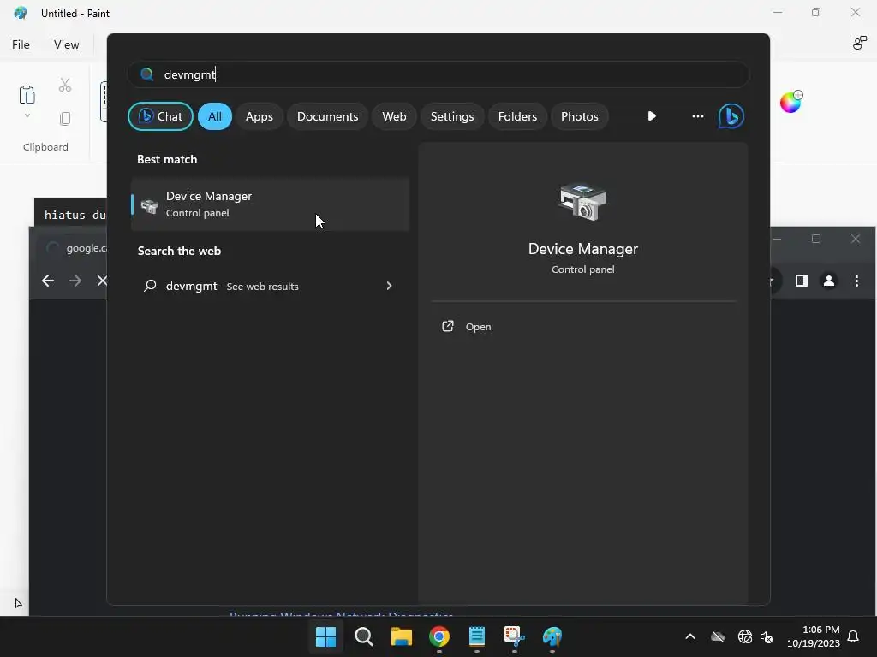Image resolution: width=877 pixels, height=657 pixels.
Task: Expand the Paste dropdown arrow in Paint
Action: point(27,115)
